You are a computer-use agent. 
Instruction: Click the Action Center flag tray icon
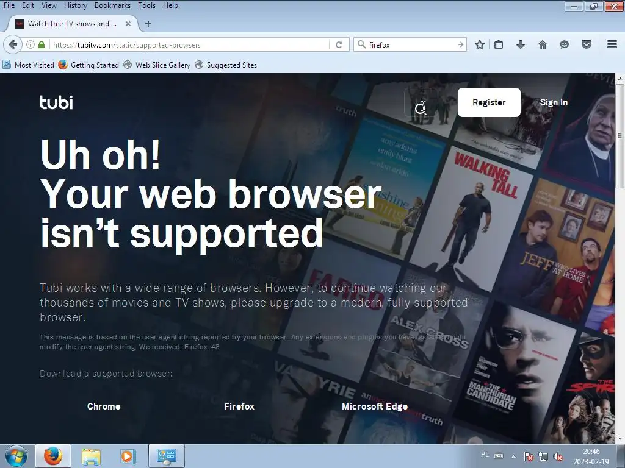[x=529, y=456]
